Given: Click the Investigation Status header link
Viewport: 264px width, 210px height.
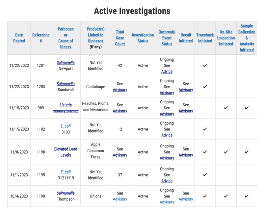Looking at the screenshot, I should (143, 38).
